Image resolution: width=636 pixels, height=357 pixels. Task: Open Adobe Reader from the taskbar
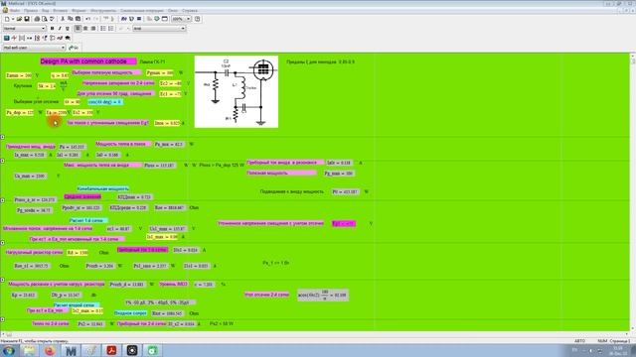tap(111, 350)
